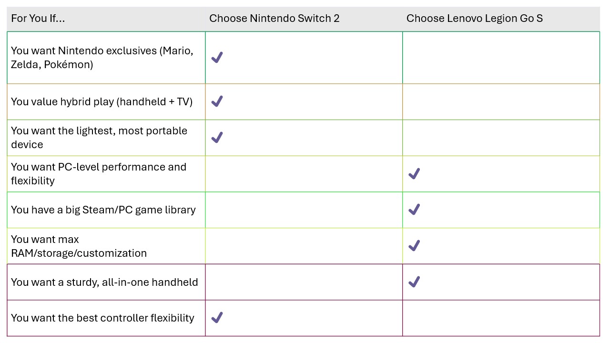Click 'You have a big Steam/PC game library'
610x343 pixels.
(106, 210)
